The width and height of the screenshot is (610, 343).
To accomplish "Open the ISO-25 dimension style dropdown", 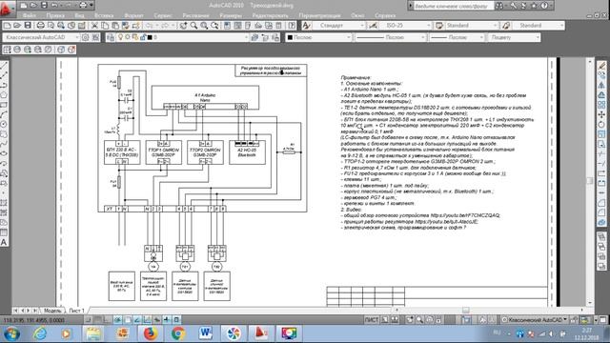I will (429, 26).
